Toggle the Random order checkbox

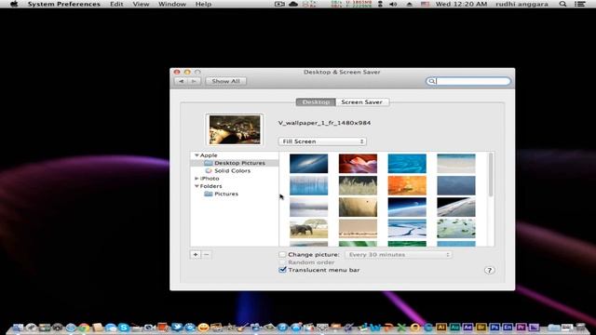pyautogui.click(x=282, y=262)
